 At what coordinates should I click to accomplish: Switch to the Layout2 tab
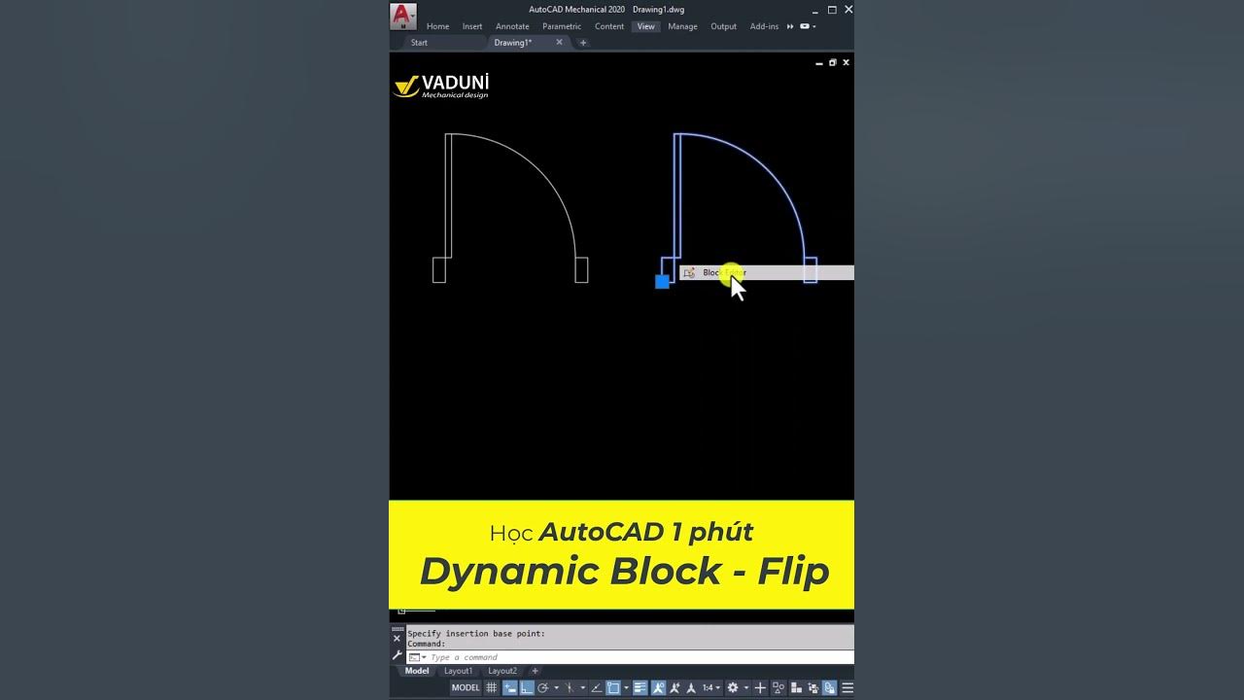502,671
